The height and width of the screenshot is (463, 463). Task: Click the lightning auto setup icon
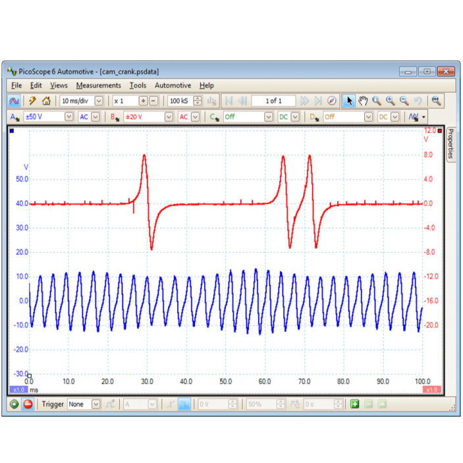(32, 101)
